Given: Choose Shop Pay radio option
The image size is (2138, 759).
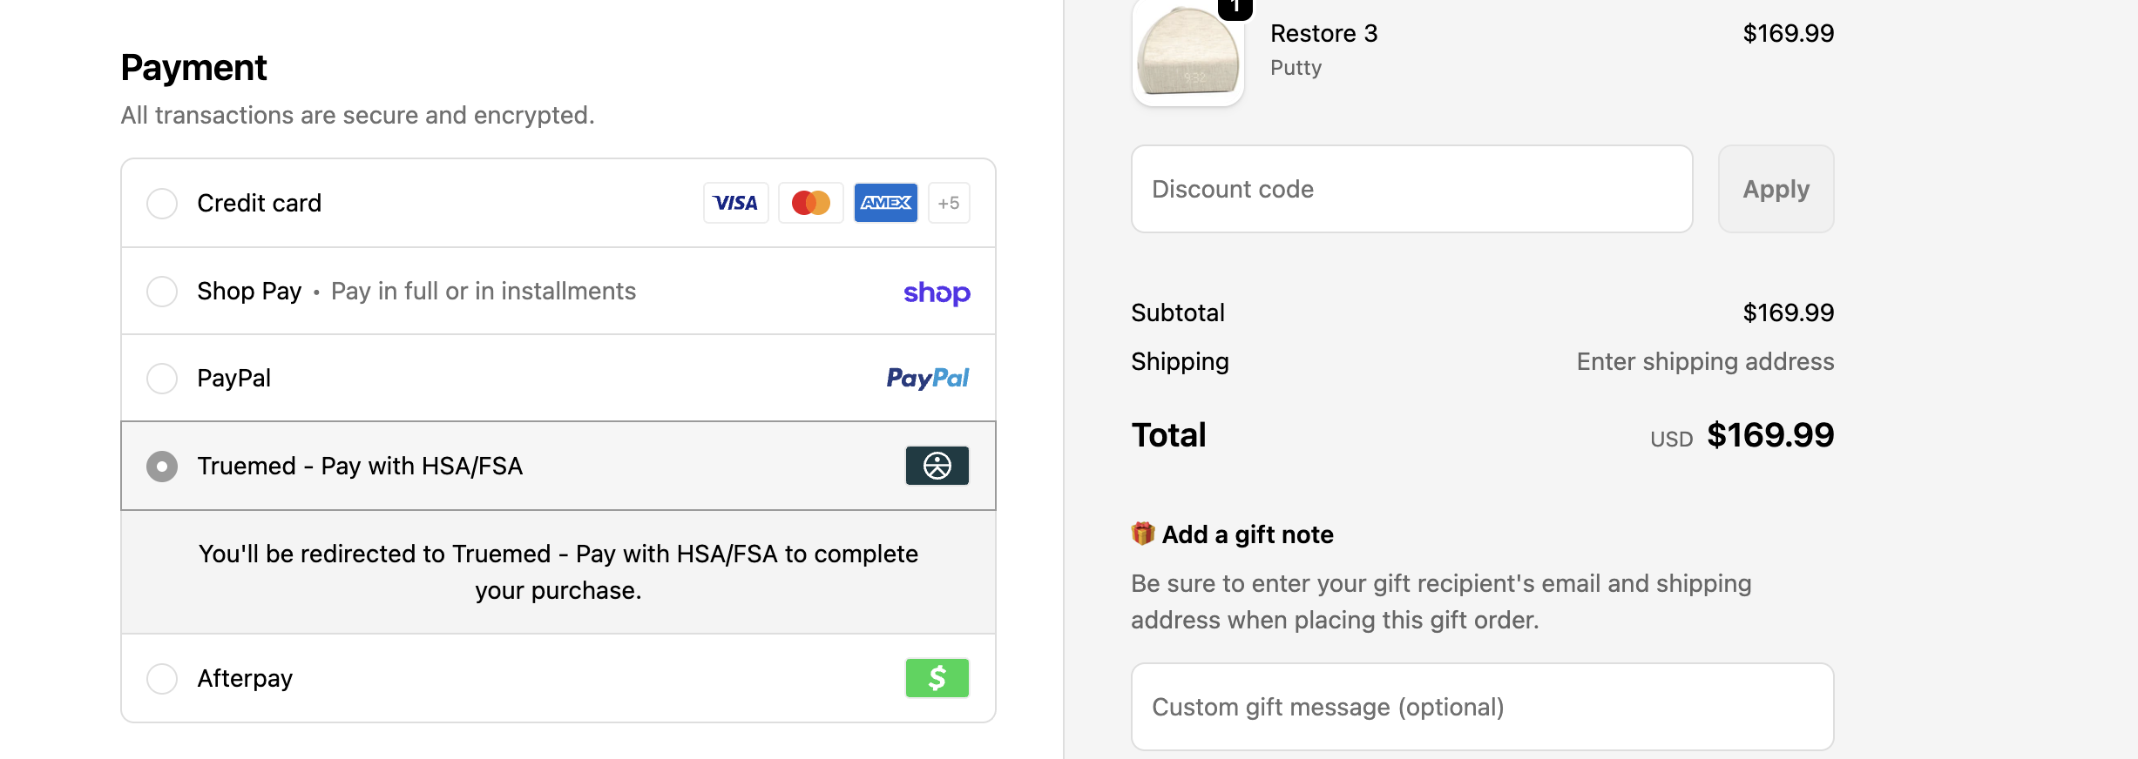Looking at the screenshot, I should click(162, 292).
